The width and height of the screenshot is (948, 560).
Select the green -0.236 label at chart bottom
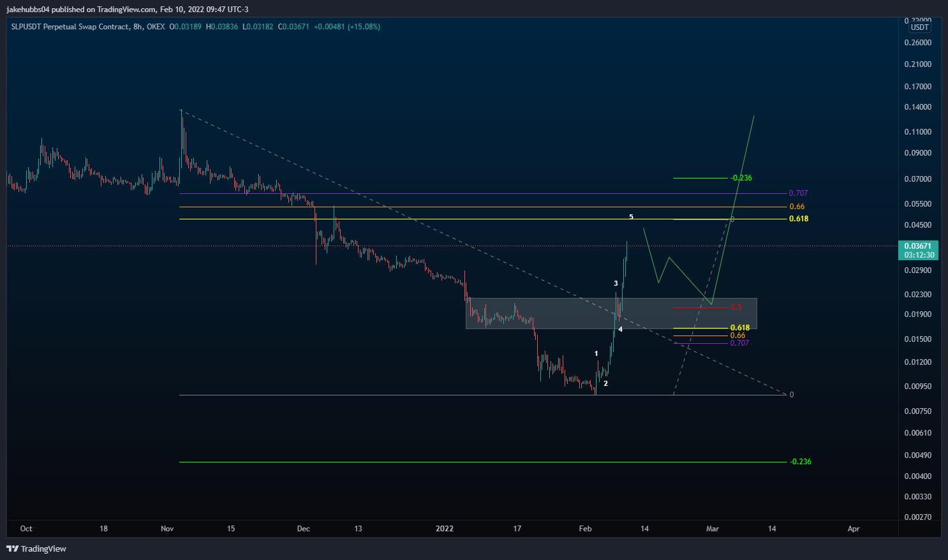pos(800,462)
